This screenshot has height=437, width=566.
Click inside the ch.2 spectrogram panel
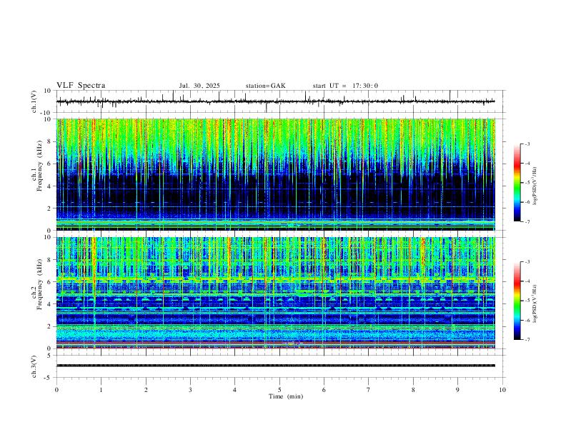(276, 293)
